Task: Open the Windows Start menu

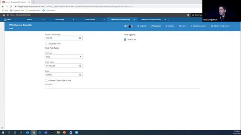Action: [x=3, y=132]
